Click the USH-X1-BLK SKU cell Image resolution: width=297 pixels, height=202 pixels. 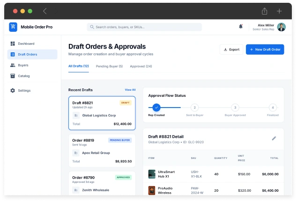point(196,174)
